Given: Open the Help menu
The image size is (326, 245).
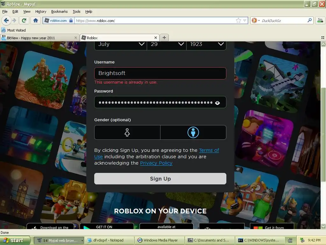Looking at the screenshot, I should 89,11.
